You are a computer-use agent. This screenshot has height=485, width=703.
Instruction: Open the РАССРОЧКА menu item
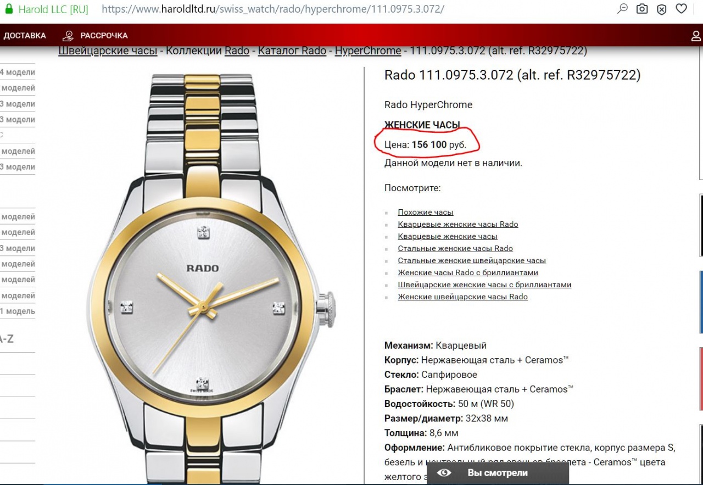104,36
